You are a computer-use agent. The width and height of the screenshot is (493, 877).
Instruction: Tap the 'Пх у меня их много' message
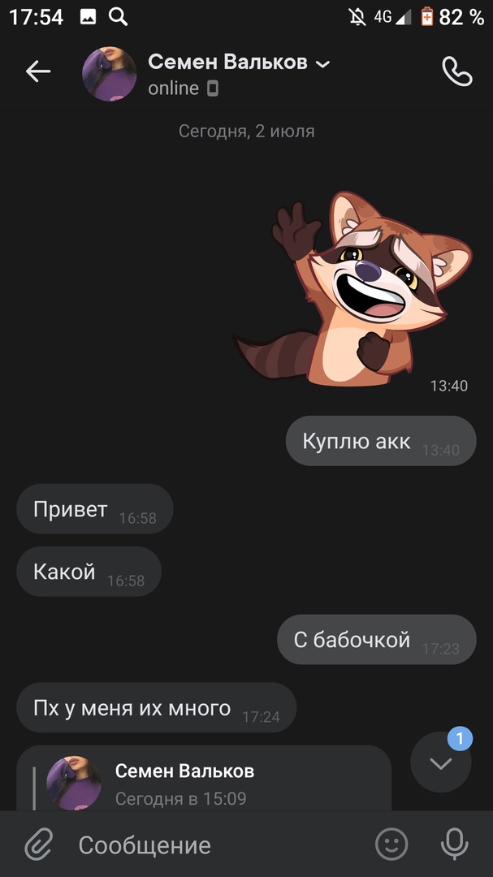click(x=156, y=707)
